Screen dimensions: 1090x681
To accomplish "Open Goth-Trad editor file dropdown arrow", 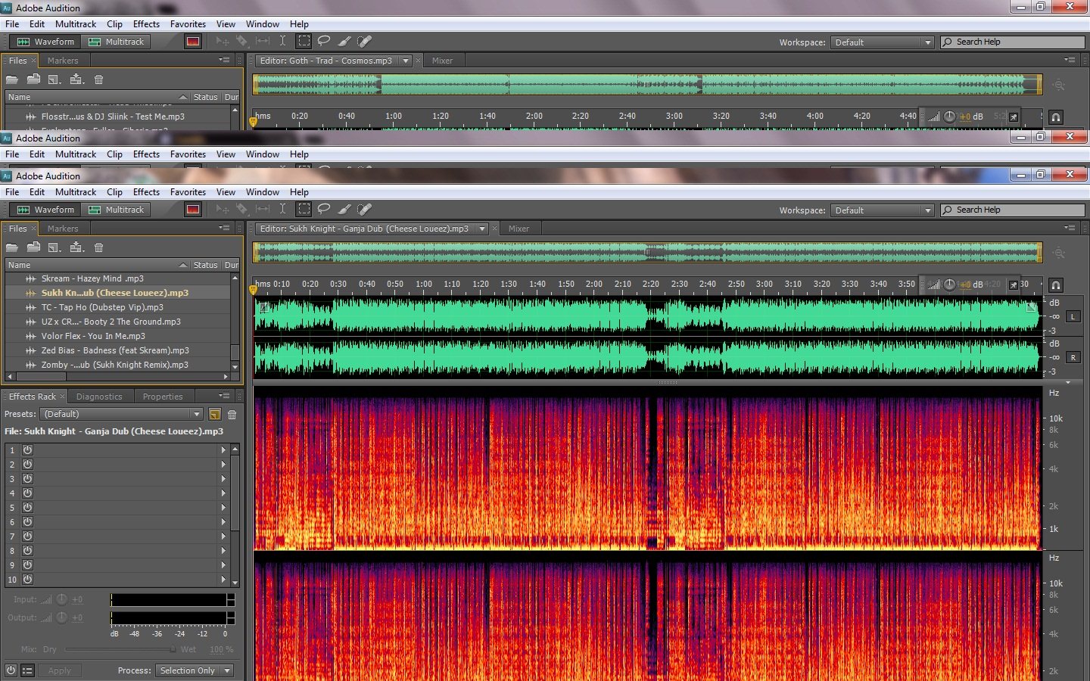I will click(x=406, y=61).
